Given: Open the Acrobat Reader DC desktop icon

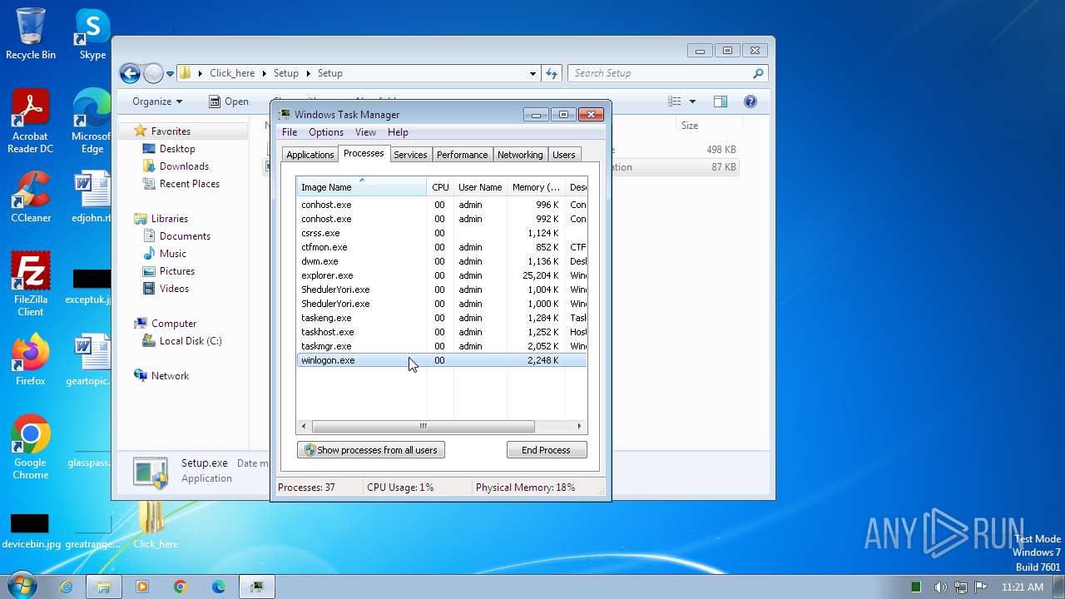Looking at the screenshot, I should pyautogui.click(x=31, y=121).
